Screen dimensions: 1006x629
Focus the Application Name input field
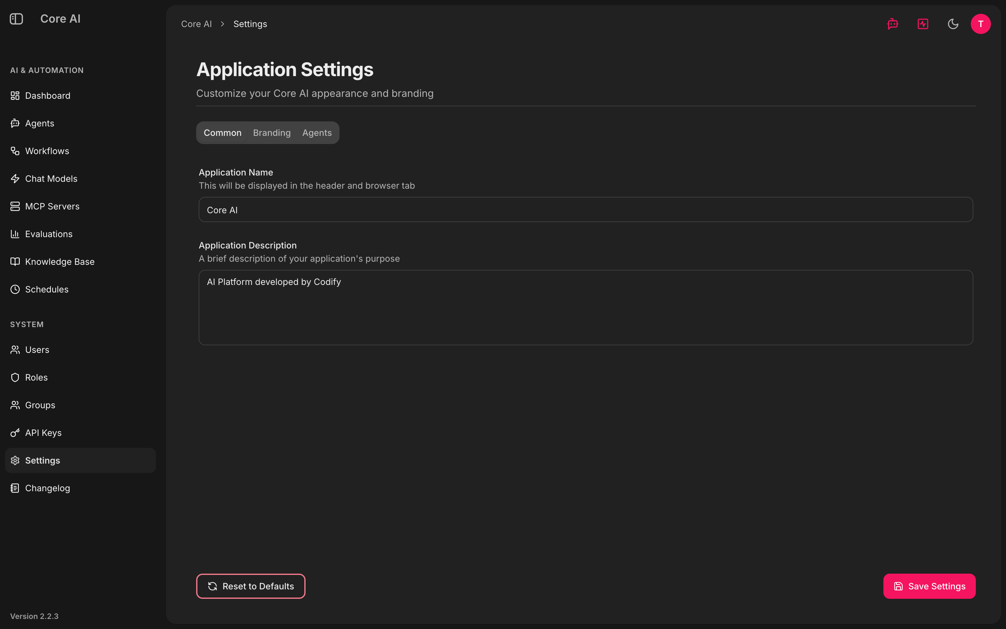[586, 210]
